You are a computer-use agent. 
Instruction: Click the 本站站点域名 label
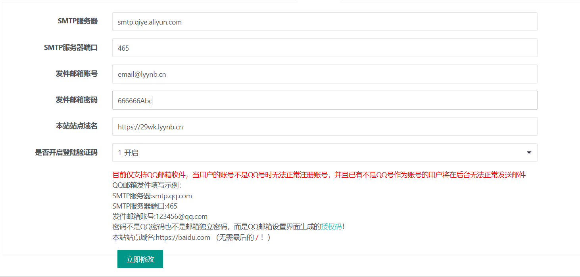point(77,126)
